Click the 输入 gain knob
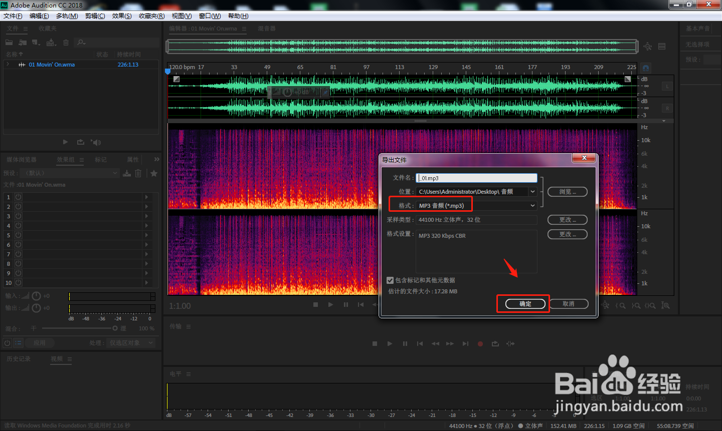 36,296
